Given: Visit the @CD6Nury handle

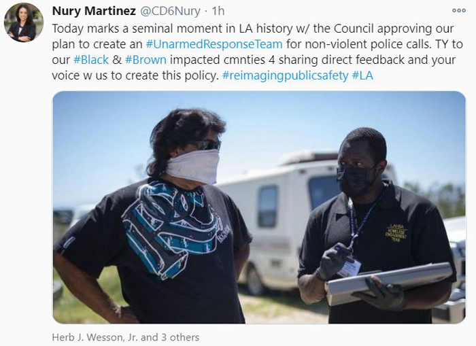Looking at the screenshot, I should point(170,11).
